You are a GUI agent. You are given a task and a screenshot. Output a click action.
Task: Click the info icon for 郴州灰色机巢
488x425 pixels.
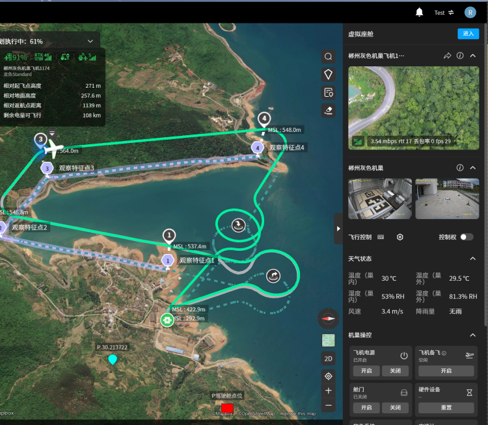[x=459, y=168]
